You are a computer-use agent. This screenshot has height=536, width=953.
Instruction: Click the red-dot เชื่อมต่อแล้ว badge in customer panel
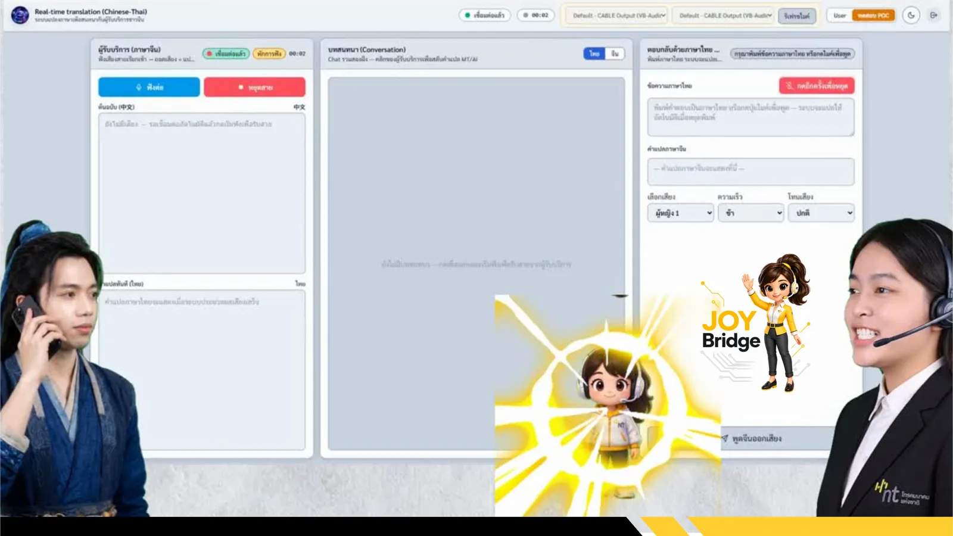(226, 54)
